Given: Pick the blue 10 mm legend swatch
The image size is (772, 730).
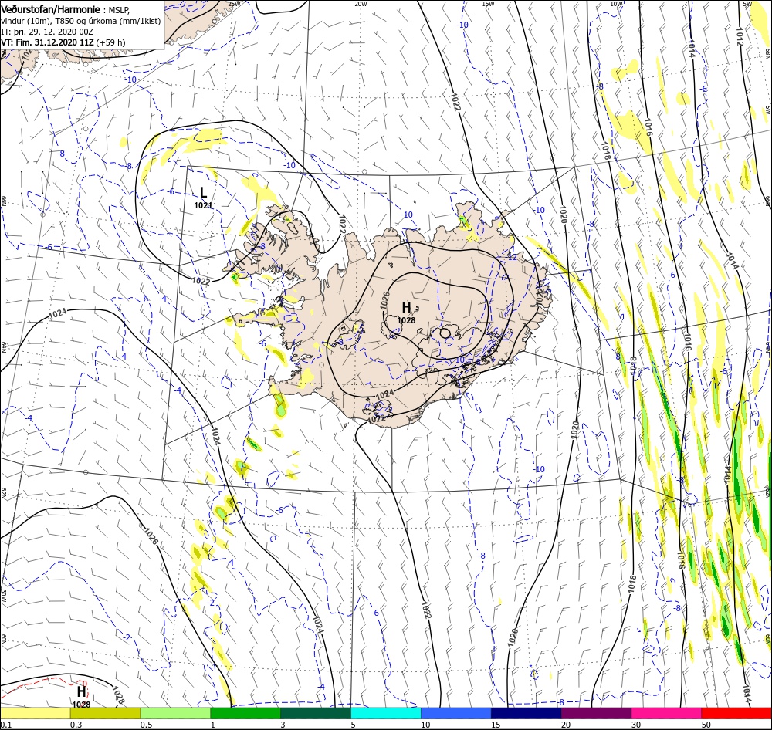Looking at the screenshot, I should 456,713.
